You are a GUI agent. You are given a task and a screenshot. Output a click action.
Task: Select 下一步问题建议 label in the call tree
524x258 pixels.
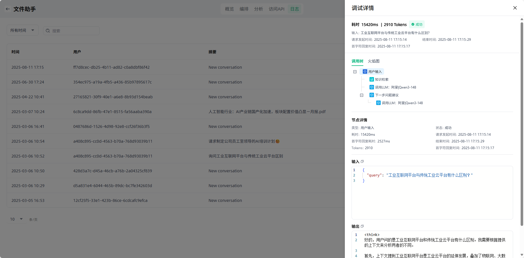[x=387, y=95]
